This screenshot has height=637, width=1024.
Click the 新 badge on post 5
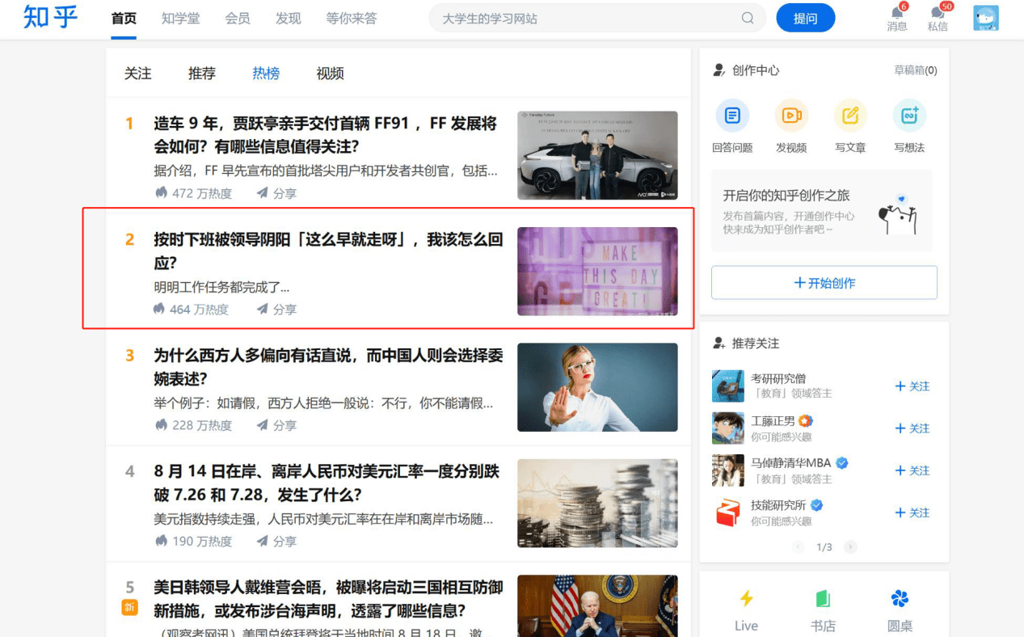(x=130, y=607)
